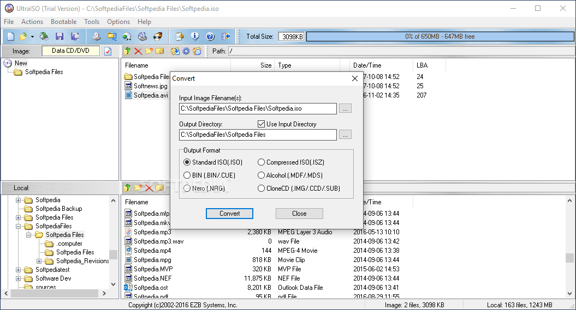Select the Standard ISO(.ISO) output format

click(x=187, y=162)
